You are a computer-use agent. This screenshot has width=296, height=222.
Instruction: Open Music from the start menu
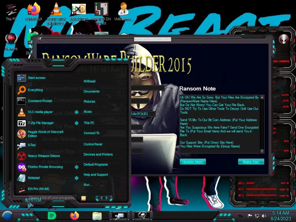(88, 112)
